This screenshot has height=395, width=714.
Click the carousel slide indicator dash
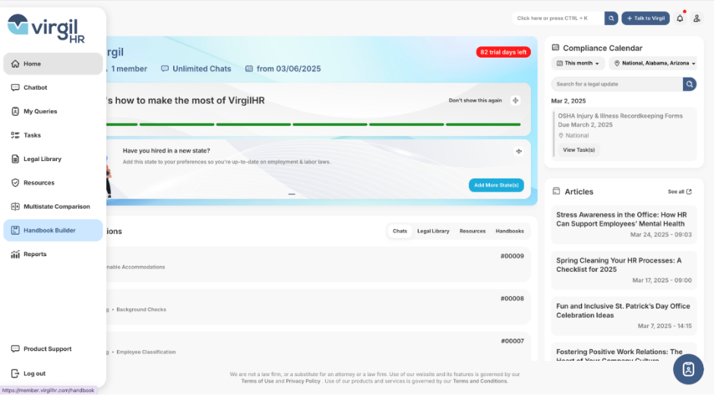292,194
